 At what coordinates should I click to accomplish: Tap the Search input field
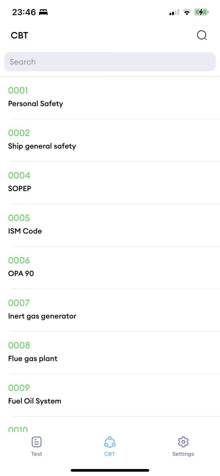coord(110,62)
